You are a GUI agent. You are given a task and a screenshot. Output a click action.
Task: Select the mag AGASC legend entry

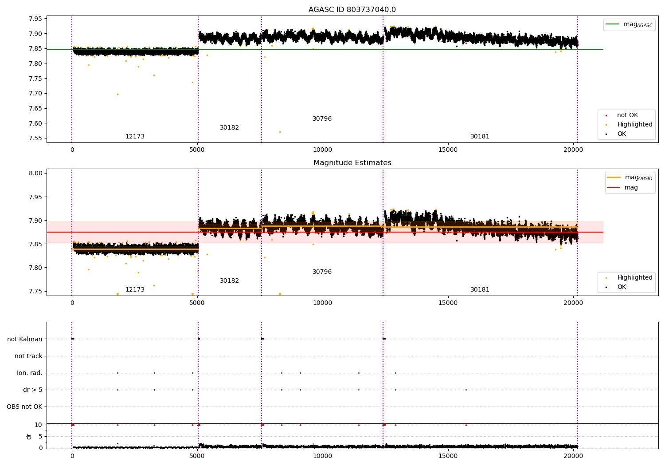[629, 24]
